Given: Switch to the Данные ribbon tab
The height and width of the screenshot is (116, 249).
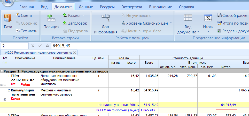Looking at the screenshot, I should (x=86, y=7).
